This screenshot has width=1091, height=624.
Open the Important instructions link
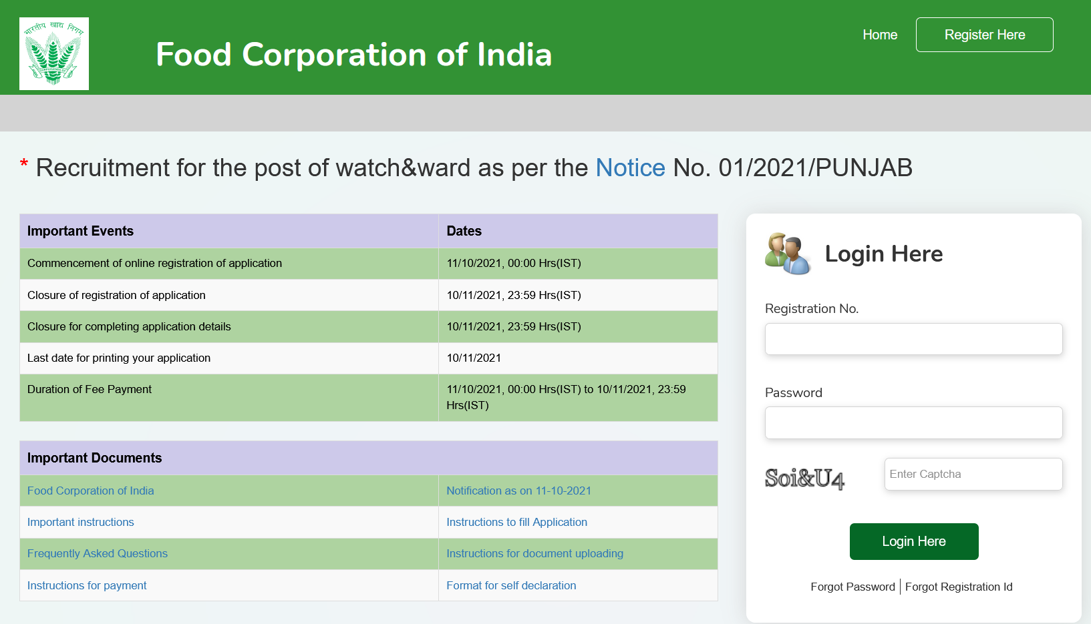tap(81, 522)
